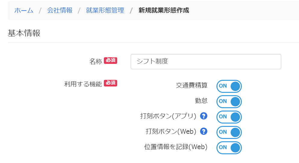Go to ホーム breadcrumb link
Viewport: 299px width, 163px height.
pyautogui.click(x=24, y=10)
